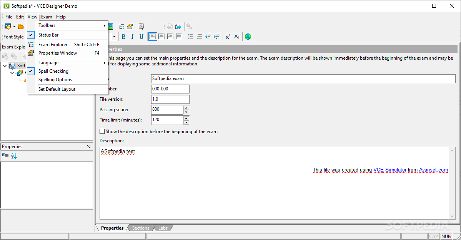Open the VCE Simulator link
461x240 pixels.
pos(390,170)
